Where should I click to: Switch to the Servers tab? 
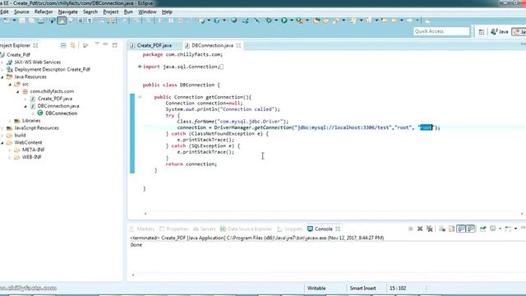pos(205,229)
